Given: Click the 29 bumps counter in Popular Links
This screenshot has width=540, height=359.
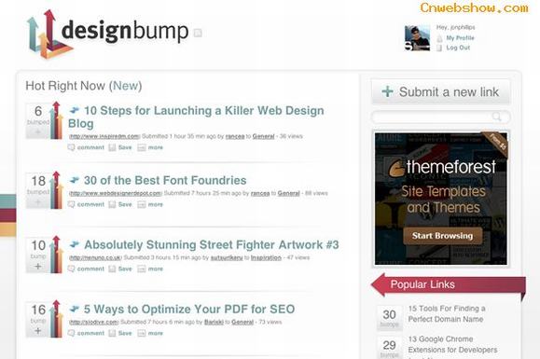Looking at the screenshot, I should tap(389, 348).
